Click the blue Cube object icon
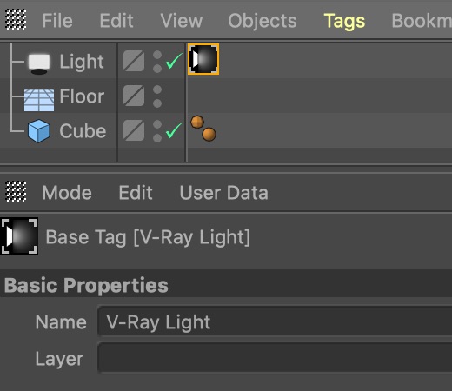This screenshot has width=452, height=391. click(39, 131)
